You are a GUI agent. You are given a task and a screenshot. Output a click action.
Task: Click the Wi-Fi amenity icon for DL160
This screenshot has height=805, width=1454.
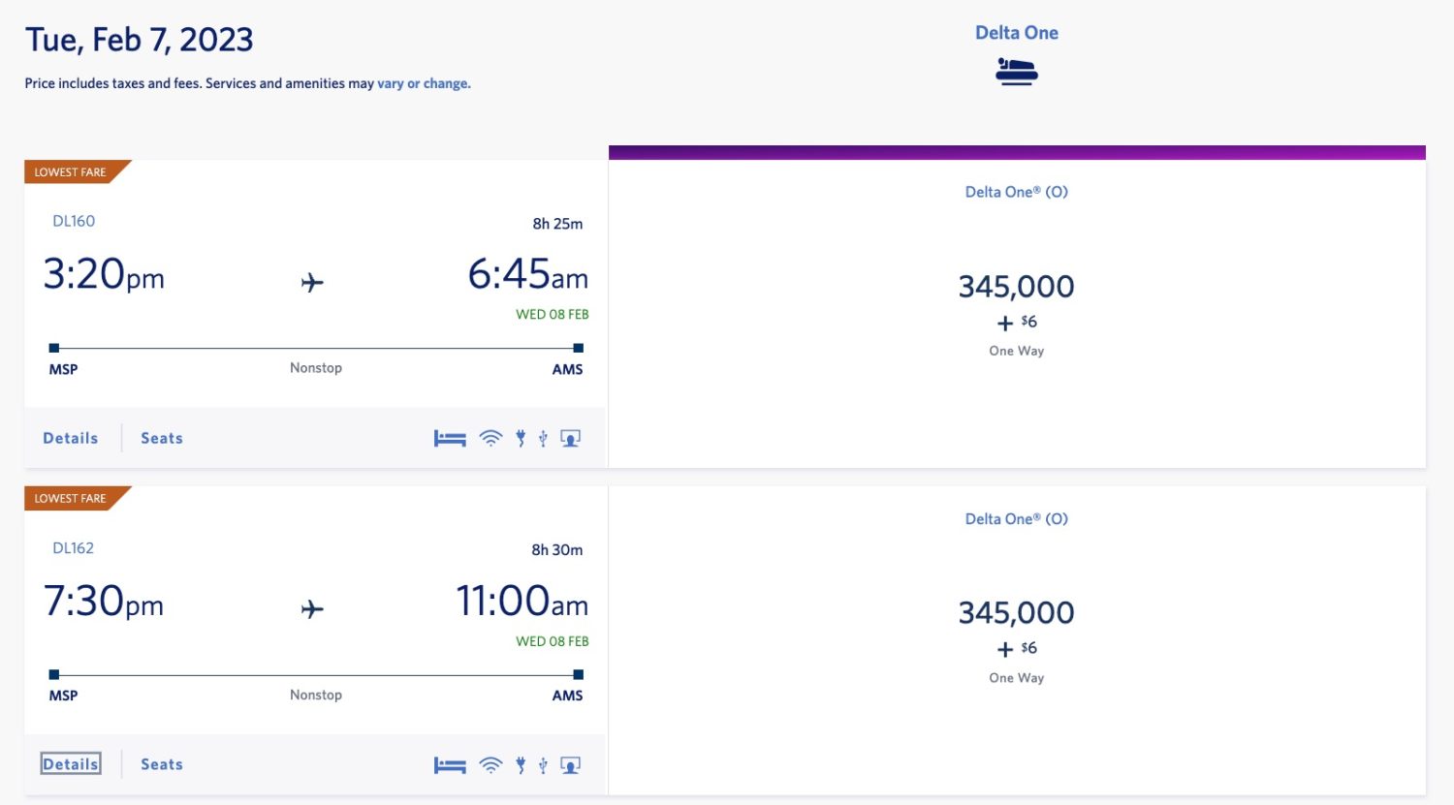pyautogui.click(x=490, y=438)
